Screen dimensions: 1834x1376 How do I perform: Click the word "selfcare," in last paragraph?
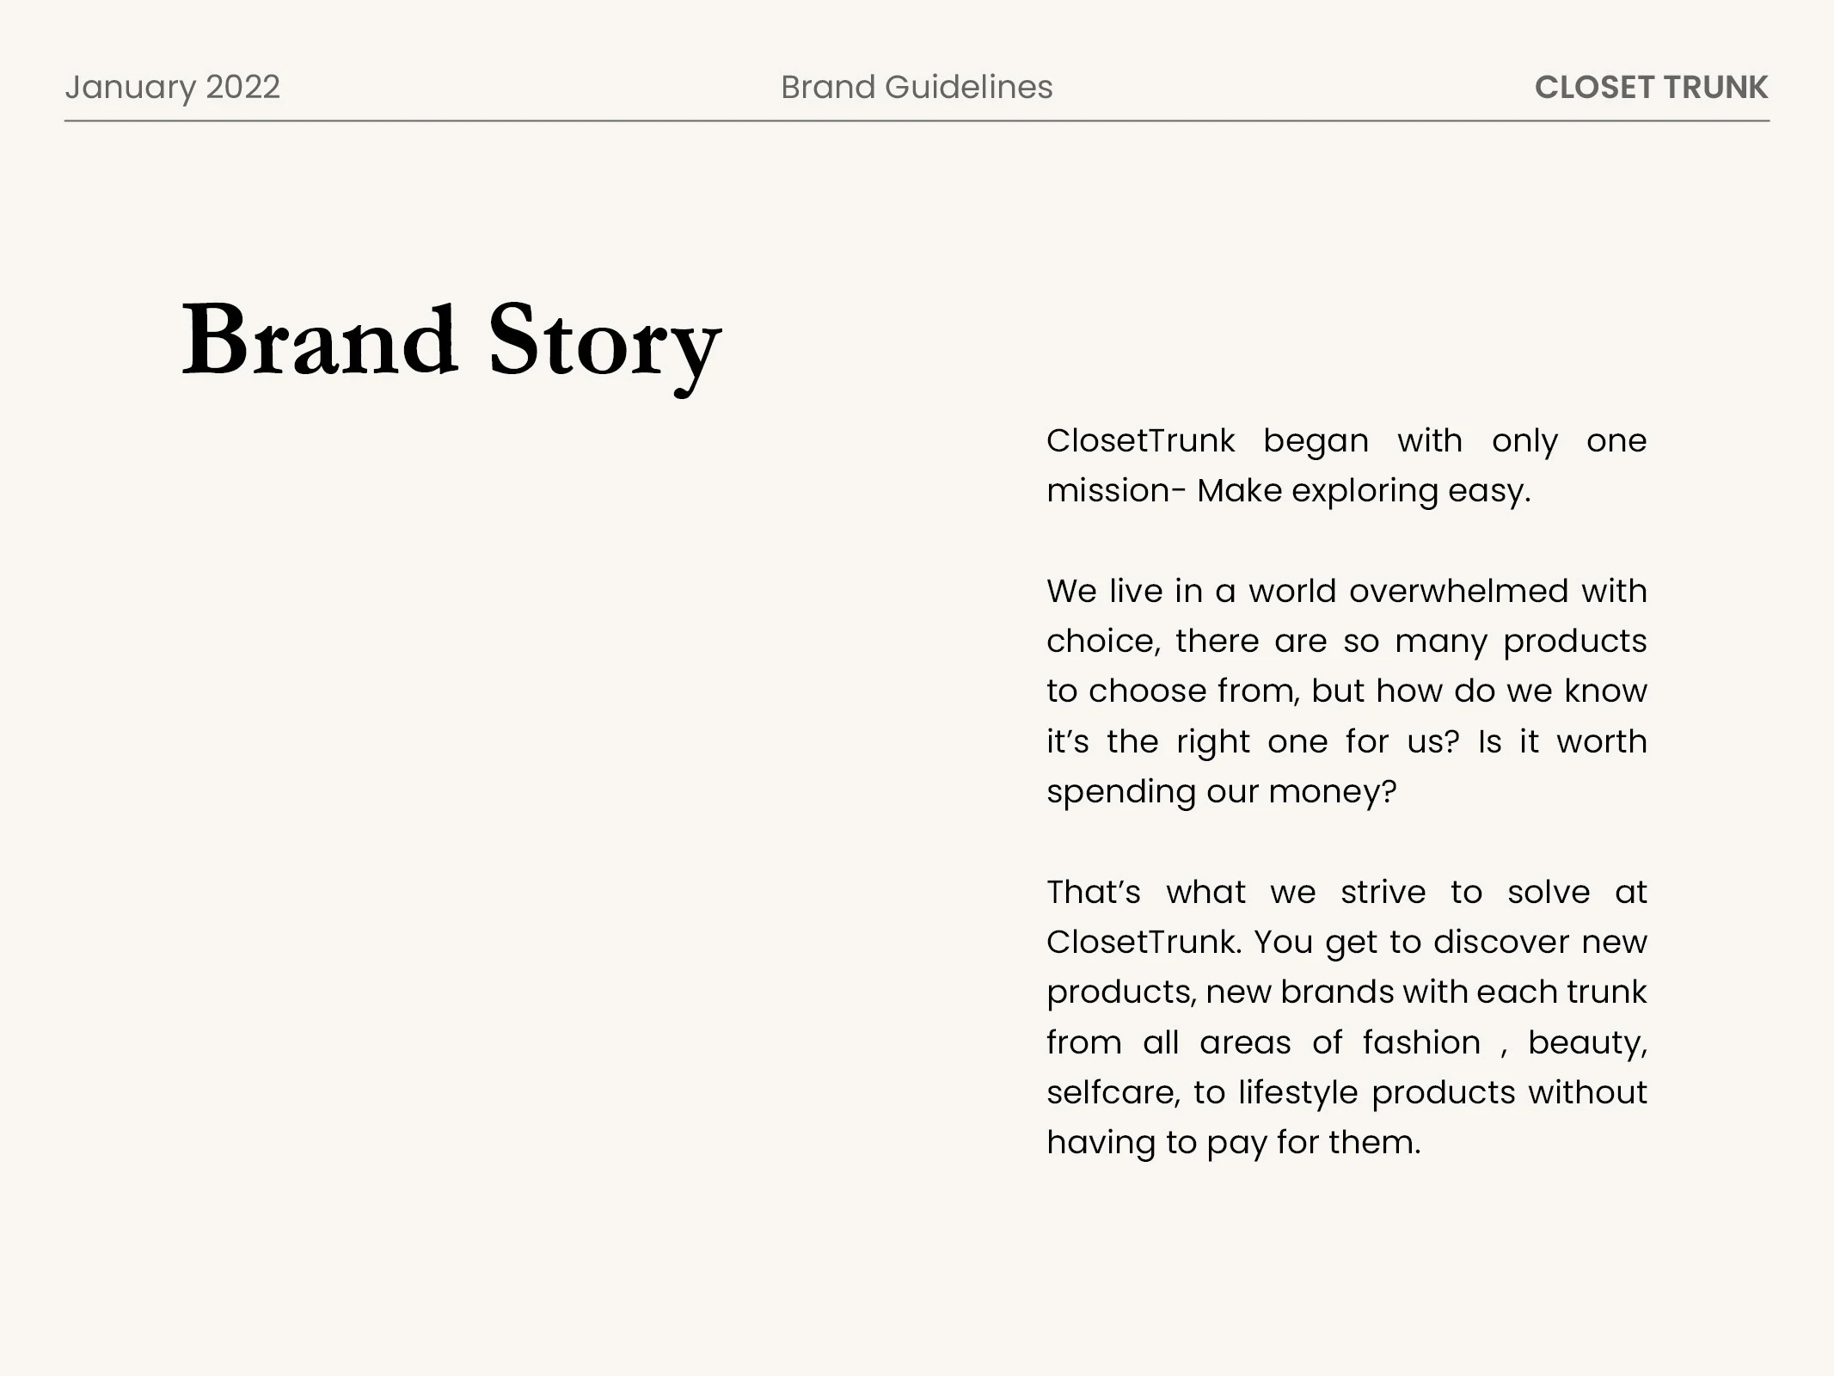(1112, 1092)
